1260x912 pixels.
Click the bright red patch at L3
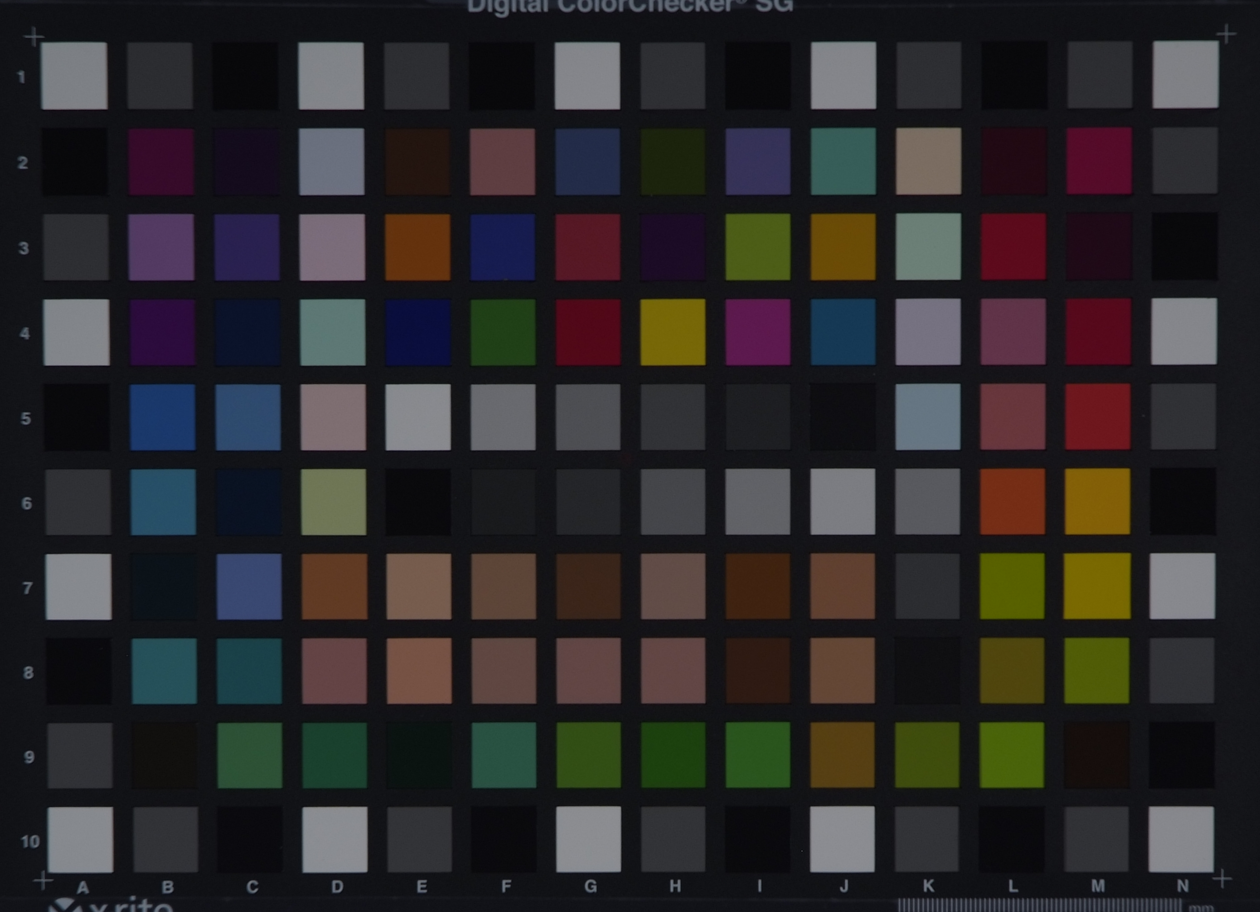pos(1013,246)
